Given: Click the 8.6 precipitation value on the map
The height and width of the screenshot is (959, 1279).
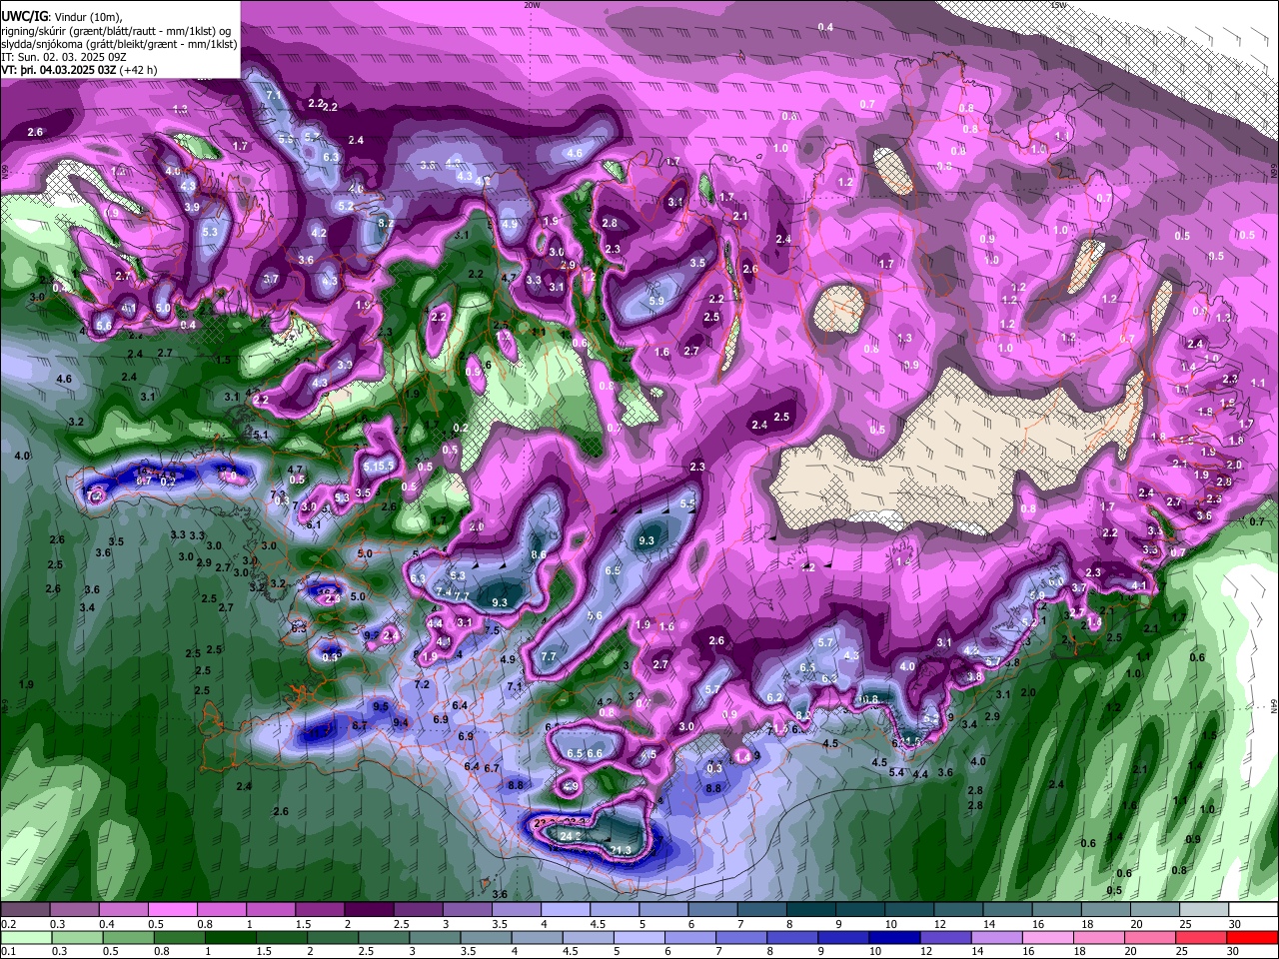Looking at the screenshot, I should tap(539, 554).
